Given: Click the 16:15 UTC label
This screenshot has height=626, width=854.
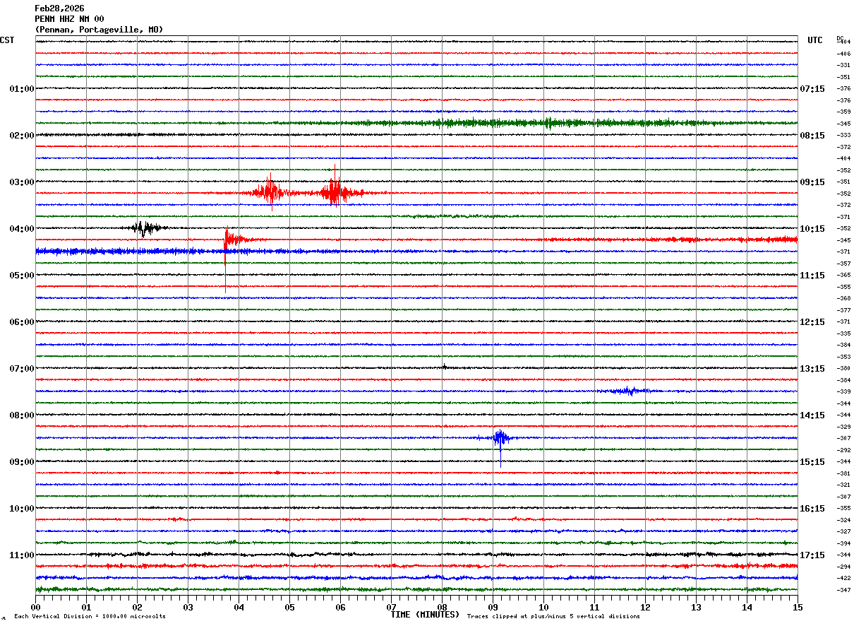Looking at the screenshot, I should click(x=812, y=509).
